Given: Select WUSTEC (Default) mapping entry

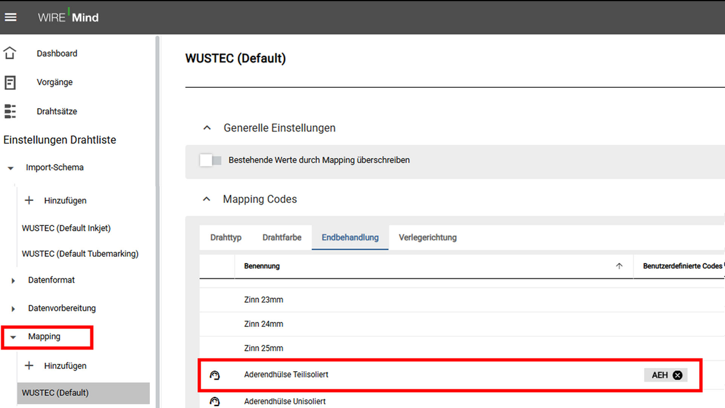Looking at the screenshot, I should [x=83, y=393].
